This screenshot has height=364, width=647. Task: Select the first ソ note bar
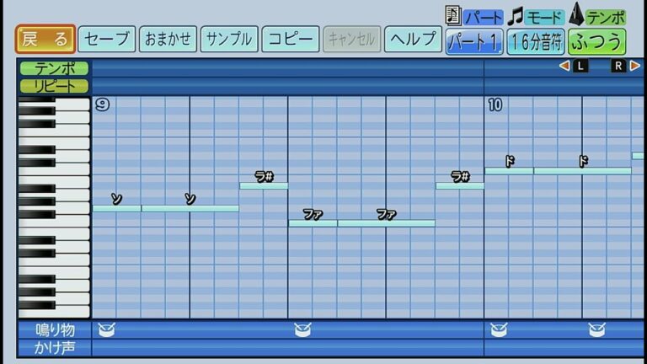pos(116,208)
